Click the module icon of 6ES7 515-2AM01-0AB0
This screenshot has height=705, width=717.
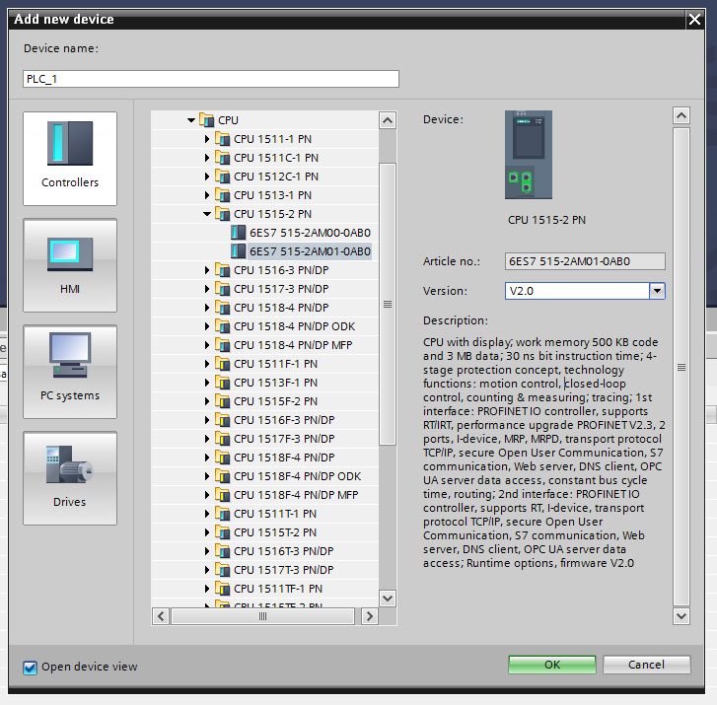(238, 251)
